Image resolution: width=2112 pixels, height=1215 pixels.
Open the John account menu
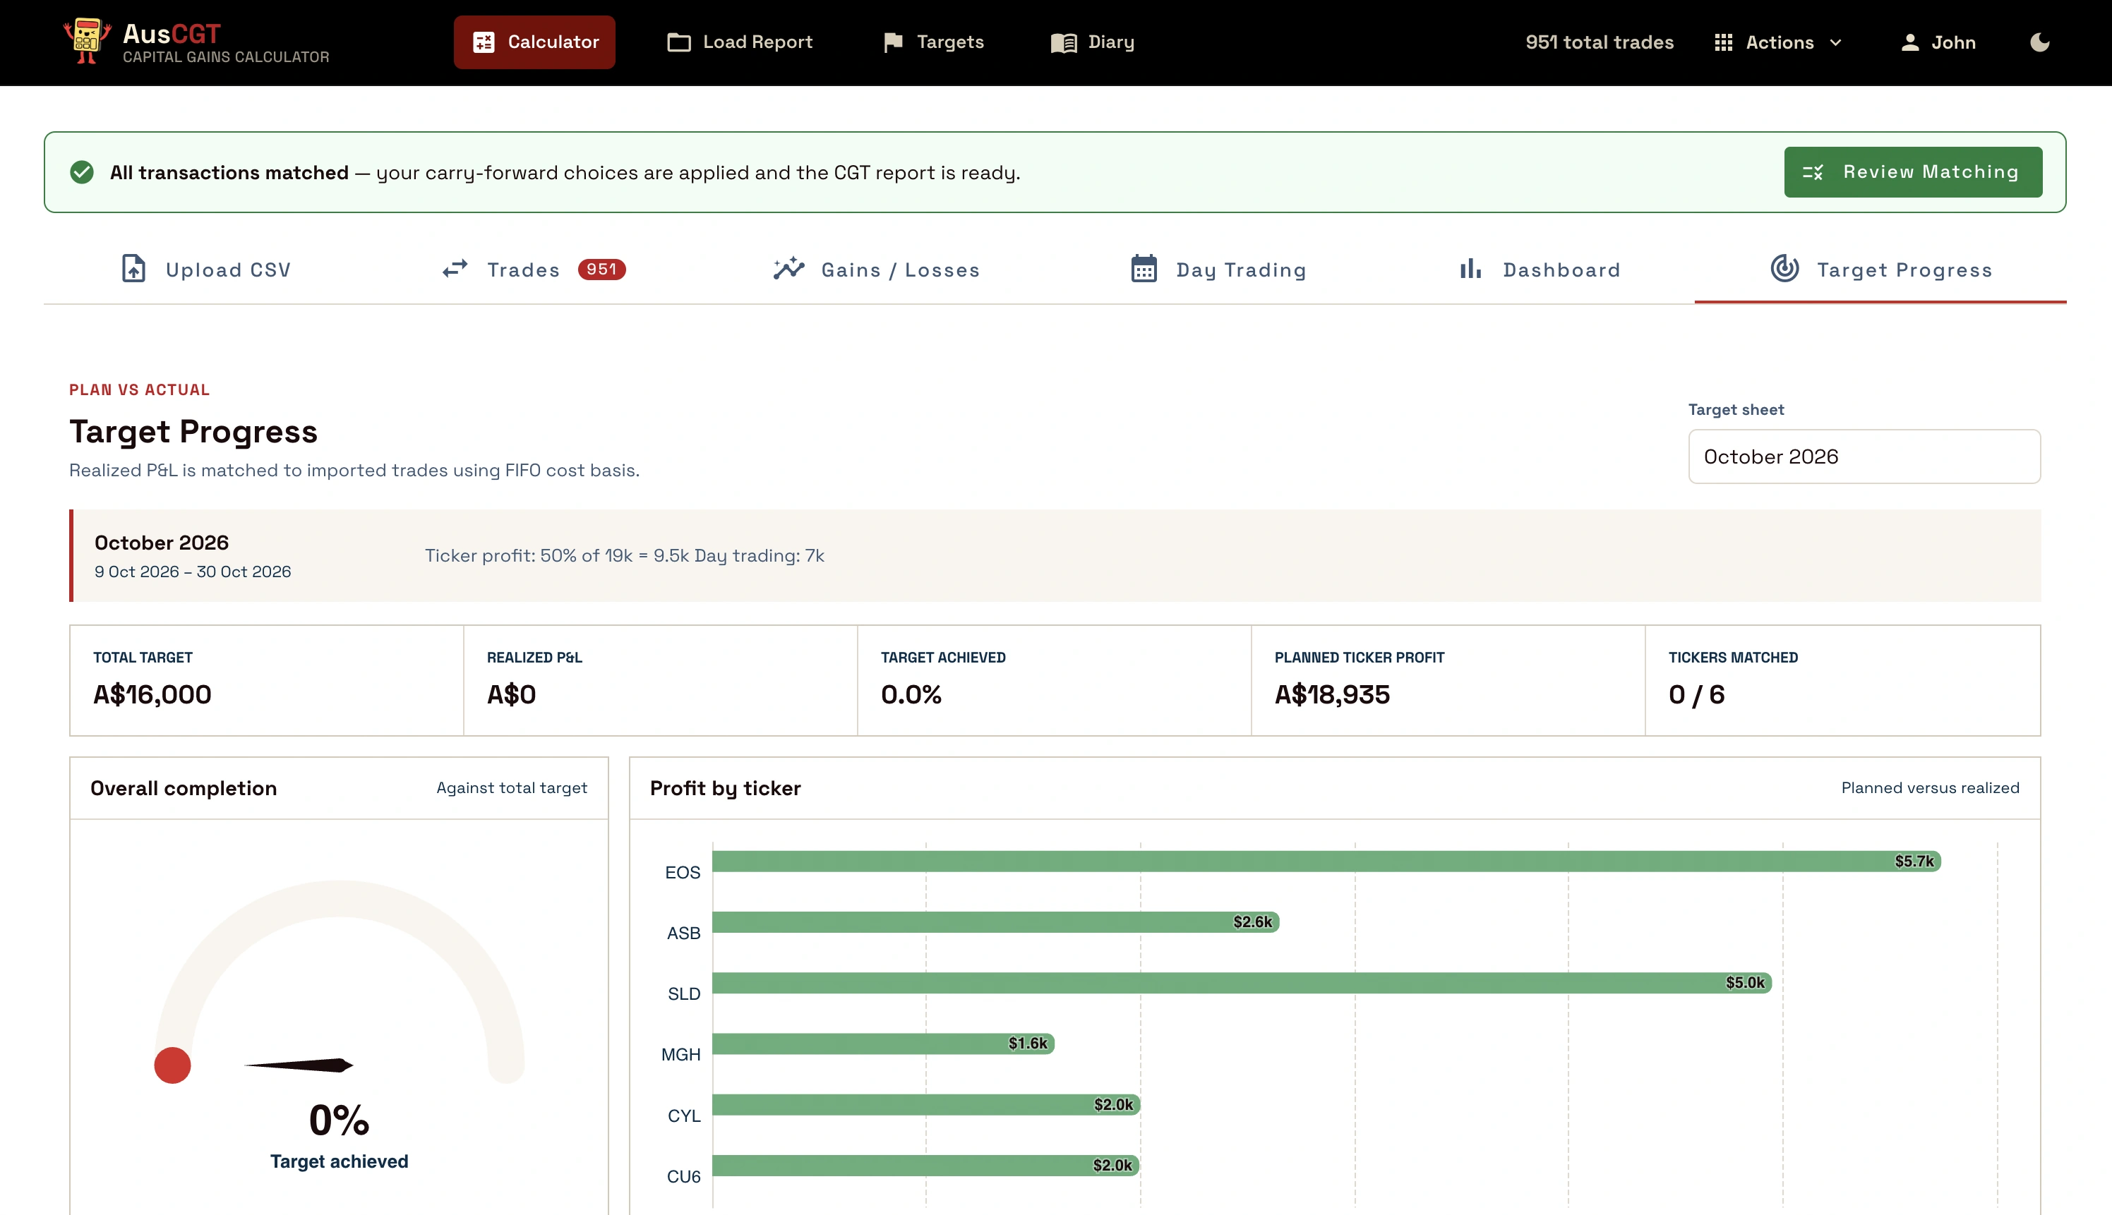pos(1938,42)
